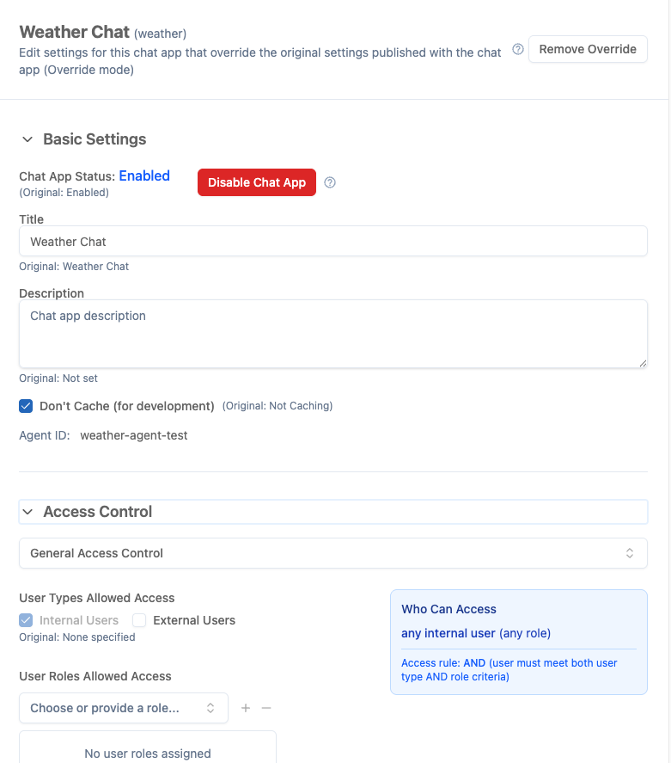Click the Who Can Access info panel
This screenshot has height=763, width=671.
(518, 642)
